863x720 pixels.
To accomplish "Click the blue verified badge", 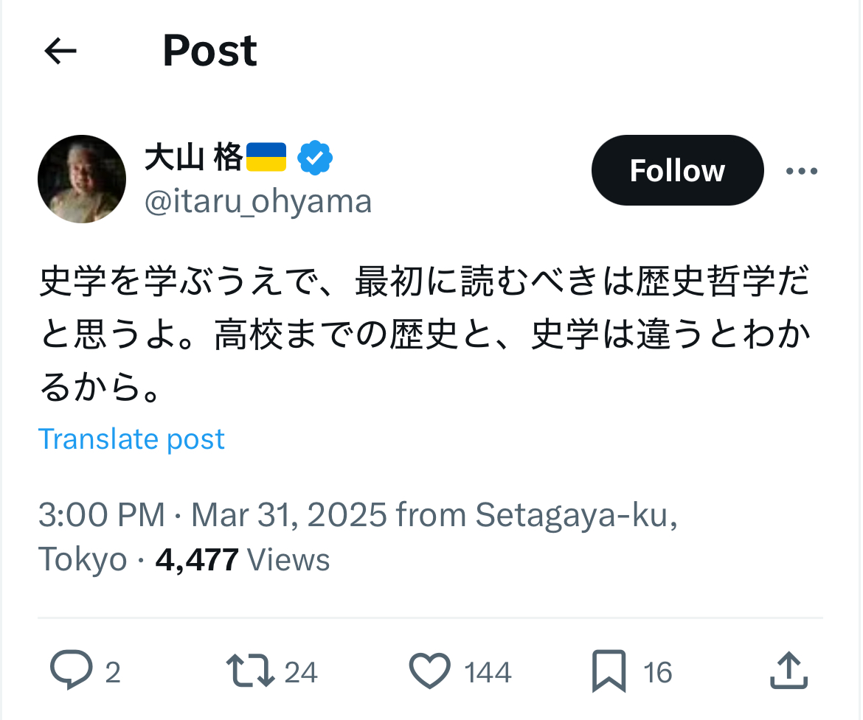I will point(315,158).
